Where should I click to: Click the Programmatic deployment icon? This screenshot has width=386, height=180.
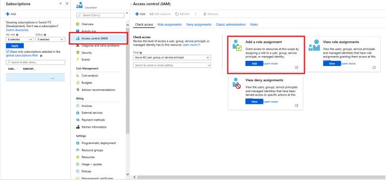pyautogui.click(x=78, y=143)
